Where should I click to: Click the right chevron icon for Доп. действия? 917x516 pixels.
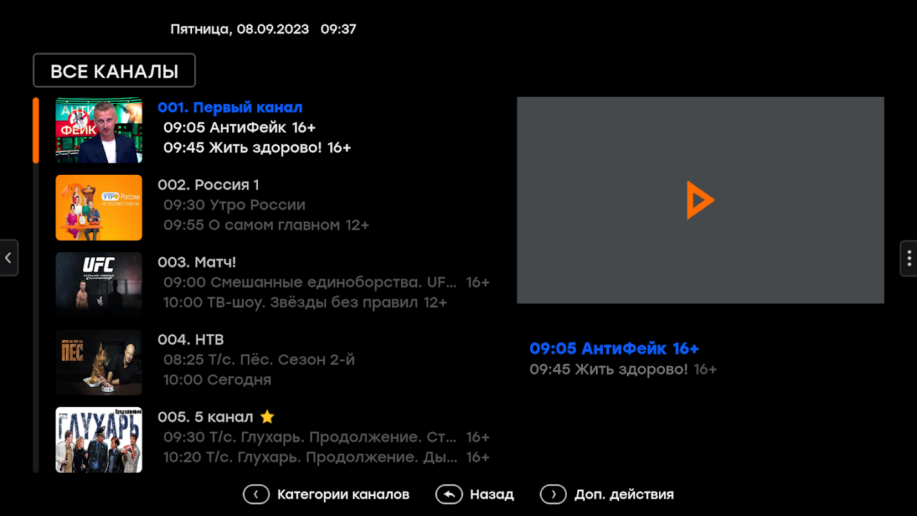[x=553, y=495]
